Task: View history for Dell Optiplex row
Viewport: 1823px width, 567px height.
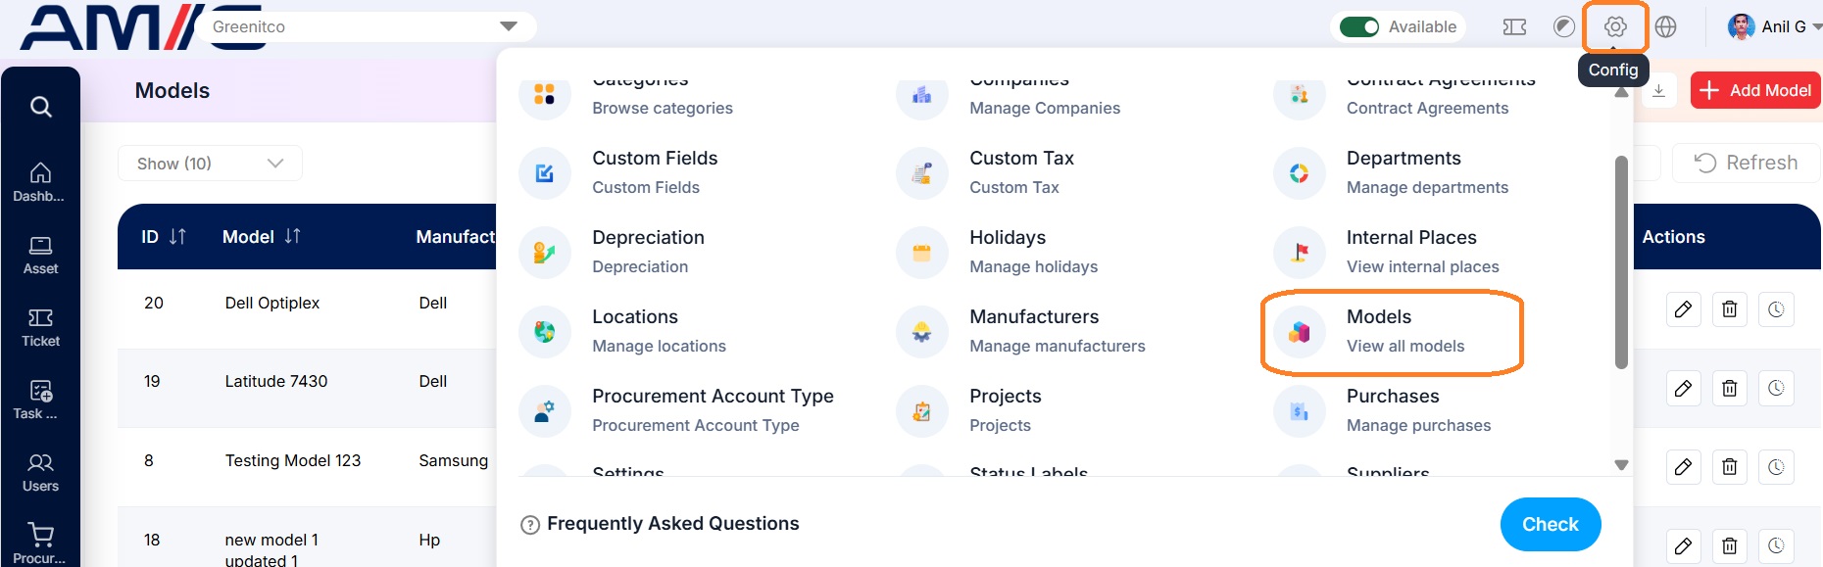Action: pos(1776,309)
